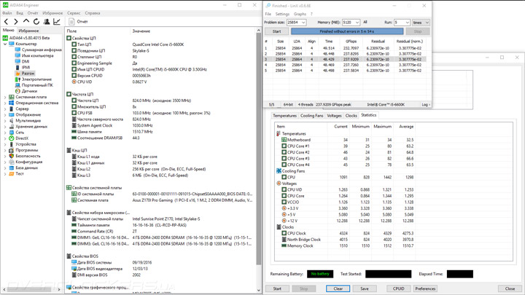Click the LinX progress bar status

347,32
